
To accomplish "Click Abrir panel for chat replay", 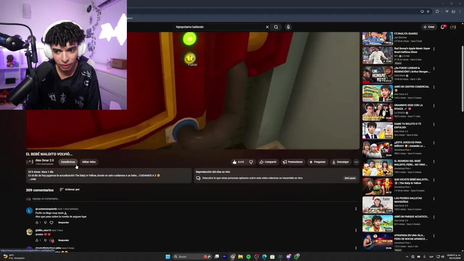I will (350, 178).
